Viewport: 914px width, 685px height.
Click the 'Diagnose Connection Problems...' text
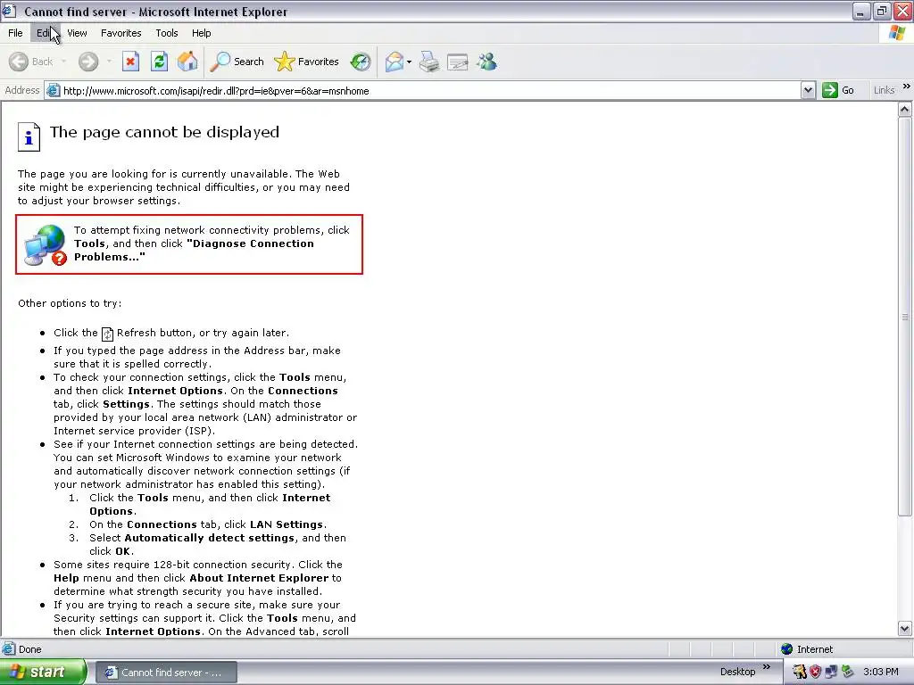click(194, 251)
